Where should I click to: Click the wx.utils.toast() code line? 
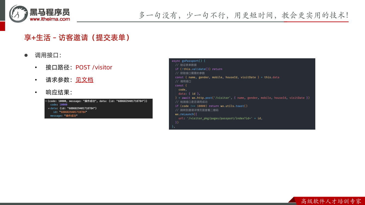pyautogui.click(x=211, y=106)
